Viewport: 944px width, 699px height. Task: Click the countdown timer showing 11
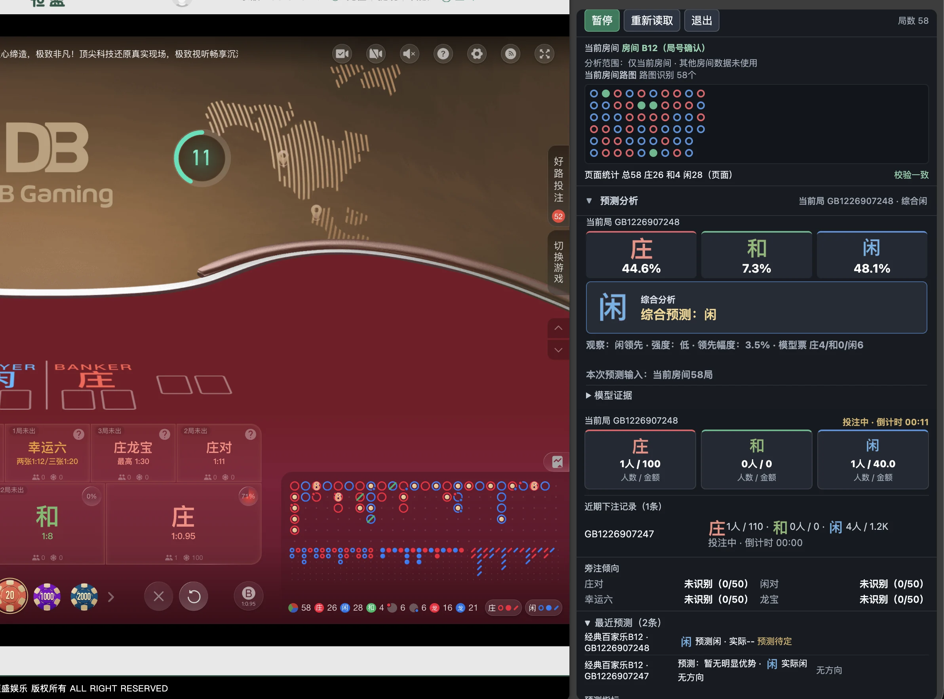point(202,158)
